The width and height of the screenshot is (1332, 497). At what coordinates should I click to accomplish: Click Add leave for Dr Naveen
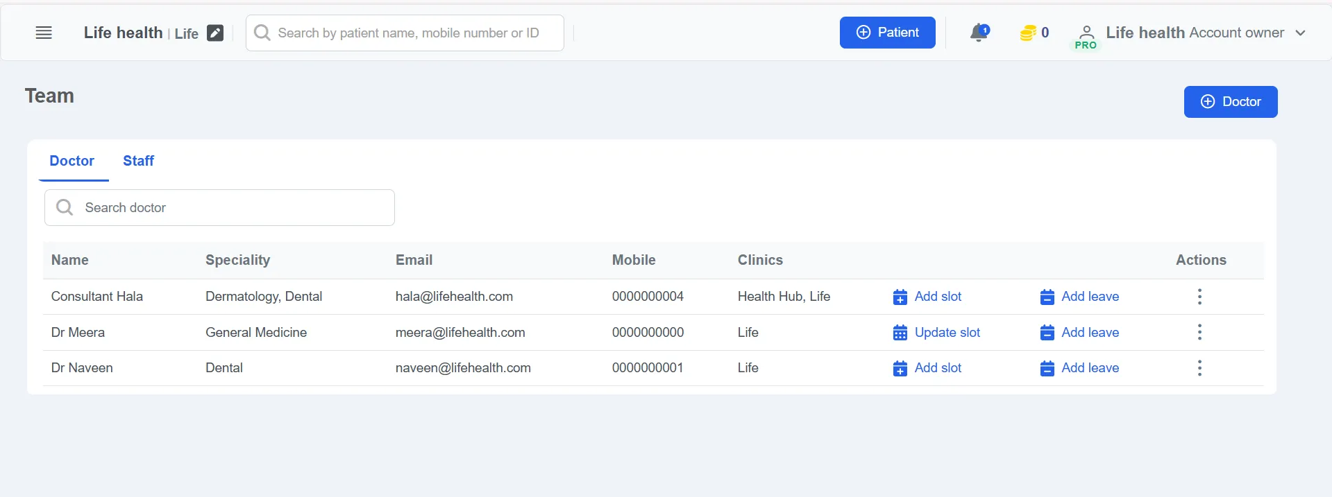click(1079, 368)
